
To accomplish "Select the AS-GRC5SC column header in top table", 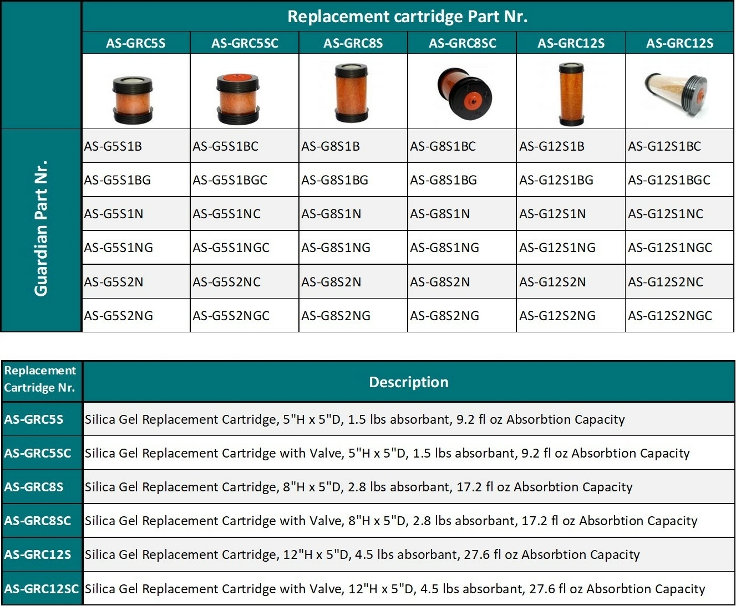I will tap(245, 43).
